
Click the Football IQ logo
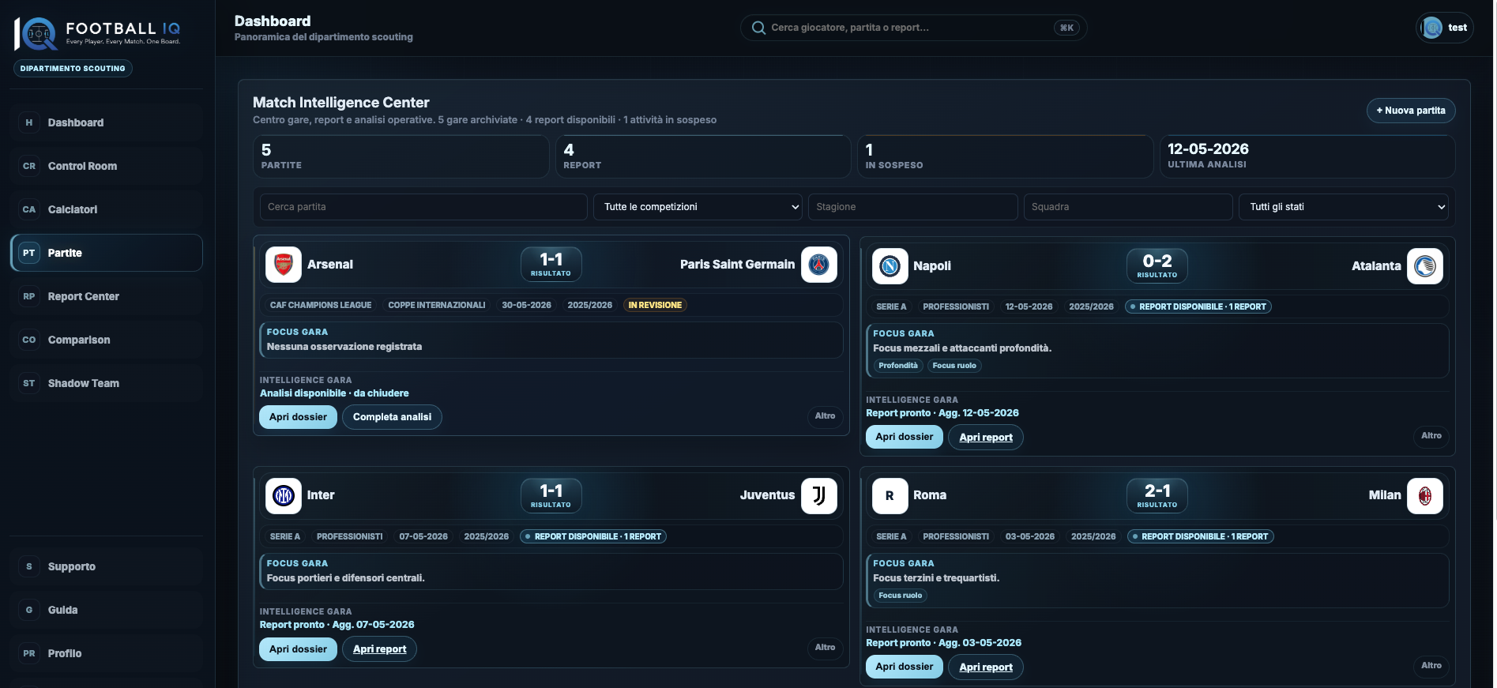[98, 33]
